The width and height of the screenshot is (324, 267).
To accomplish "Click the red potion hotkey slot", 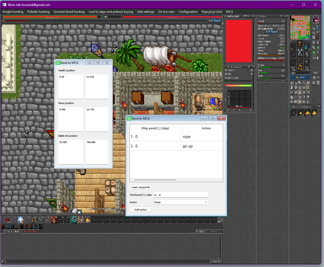I will tap(8, 220).
